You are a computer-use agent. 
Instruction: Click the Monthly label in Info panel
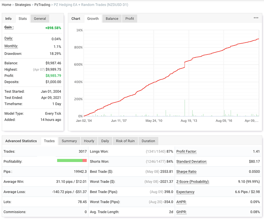(11, 46)
